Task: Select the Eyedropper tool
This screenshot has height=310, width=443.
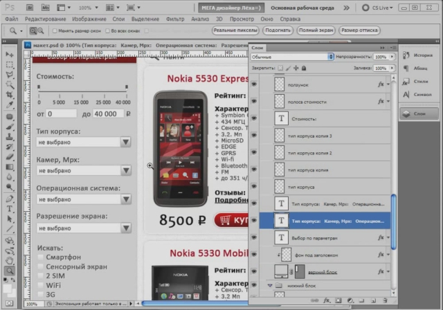Action: 10,104
